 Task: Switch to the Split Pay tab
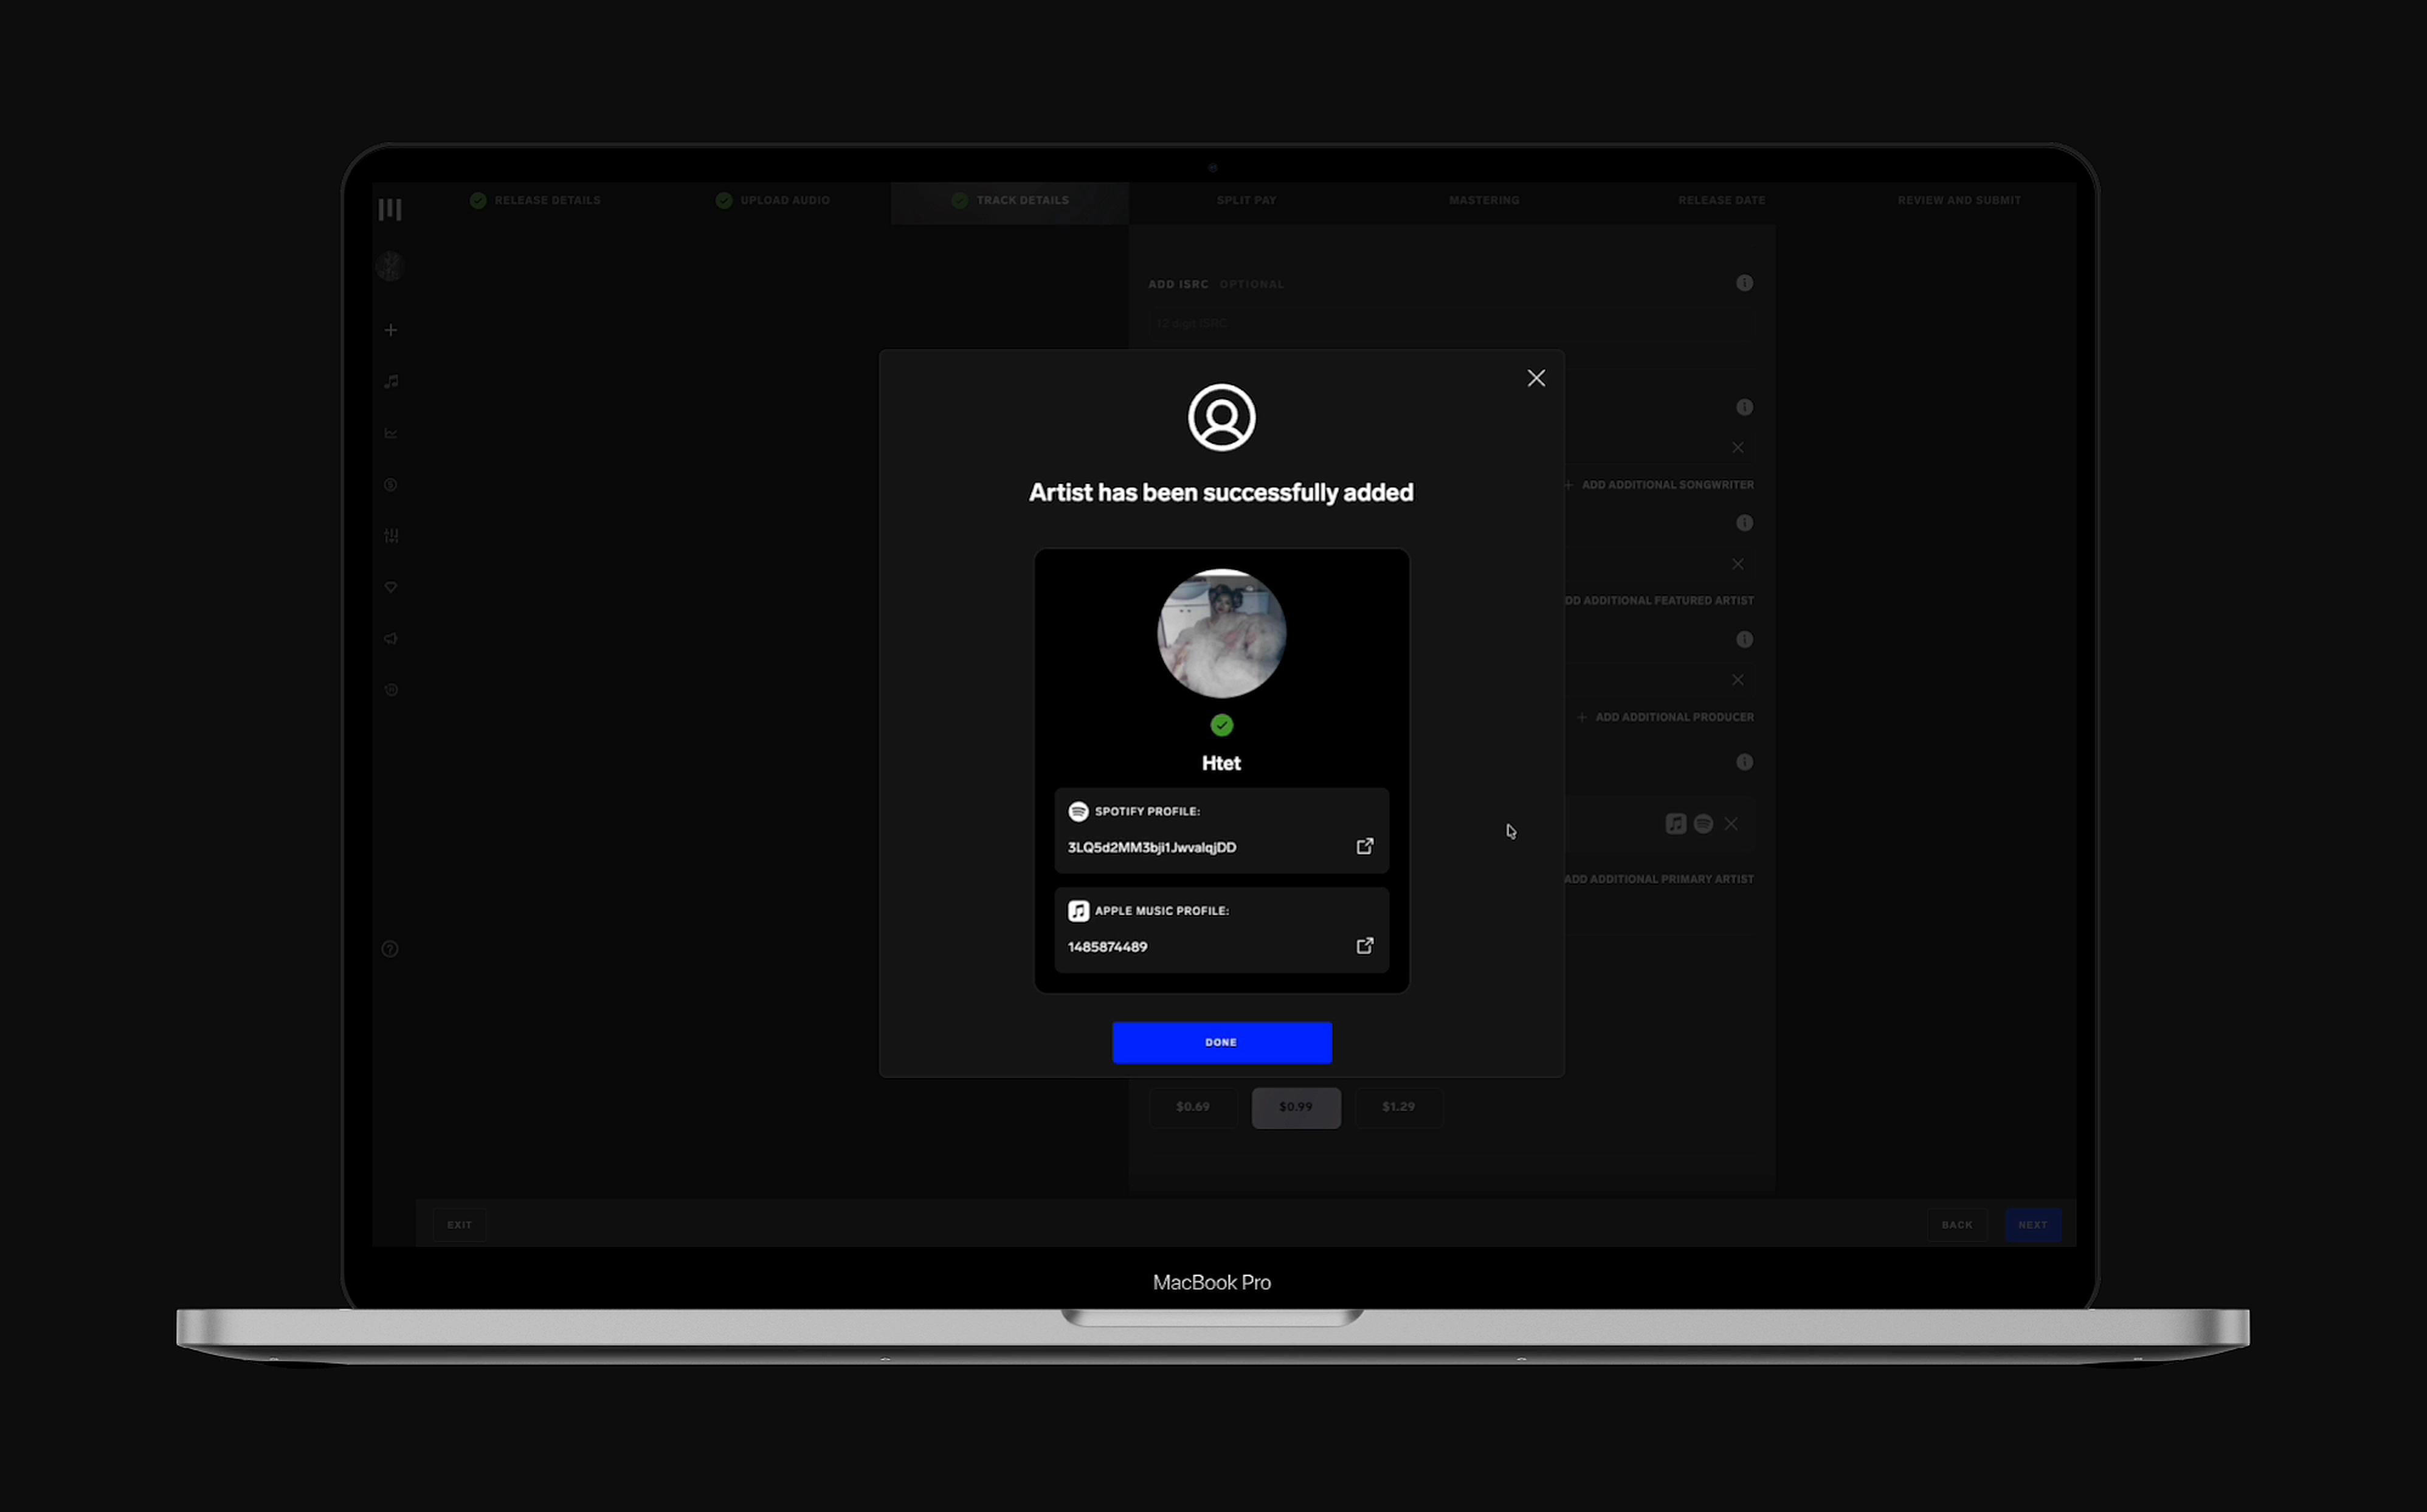pos(1246,200)
